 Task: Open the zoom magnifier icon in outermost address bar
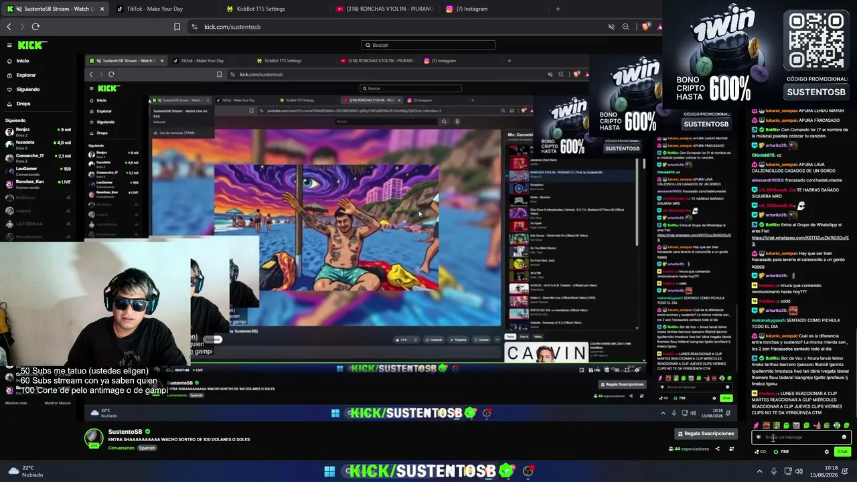tap(625, 27)
